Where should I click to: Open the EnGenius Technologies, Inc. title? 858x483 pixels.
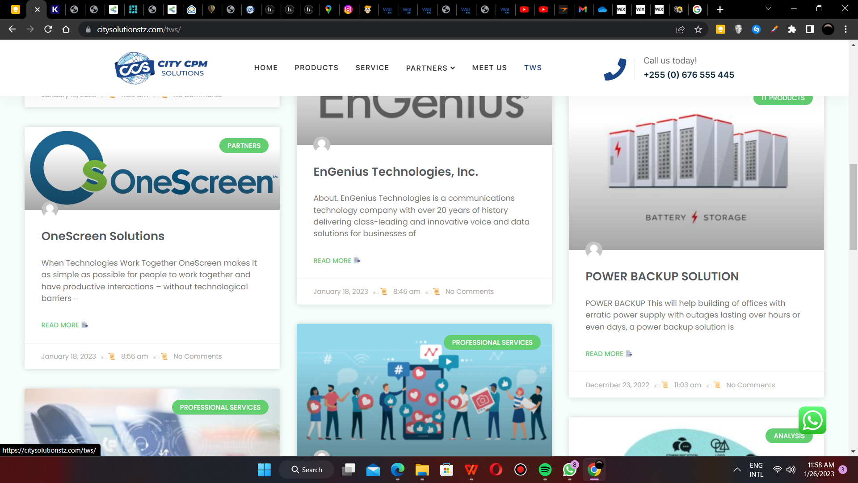point(395,172)
